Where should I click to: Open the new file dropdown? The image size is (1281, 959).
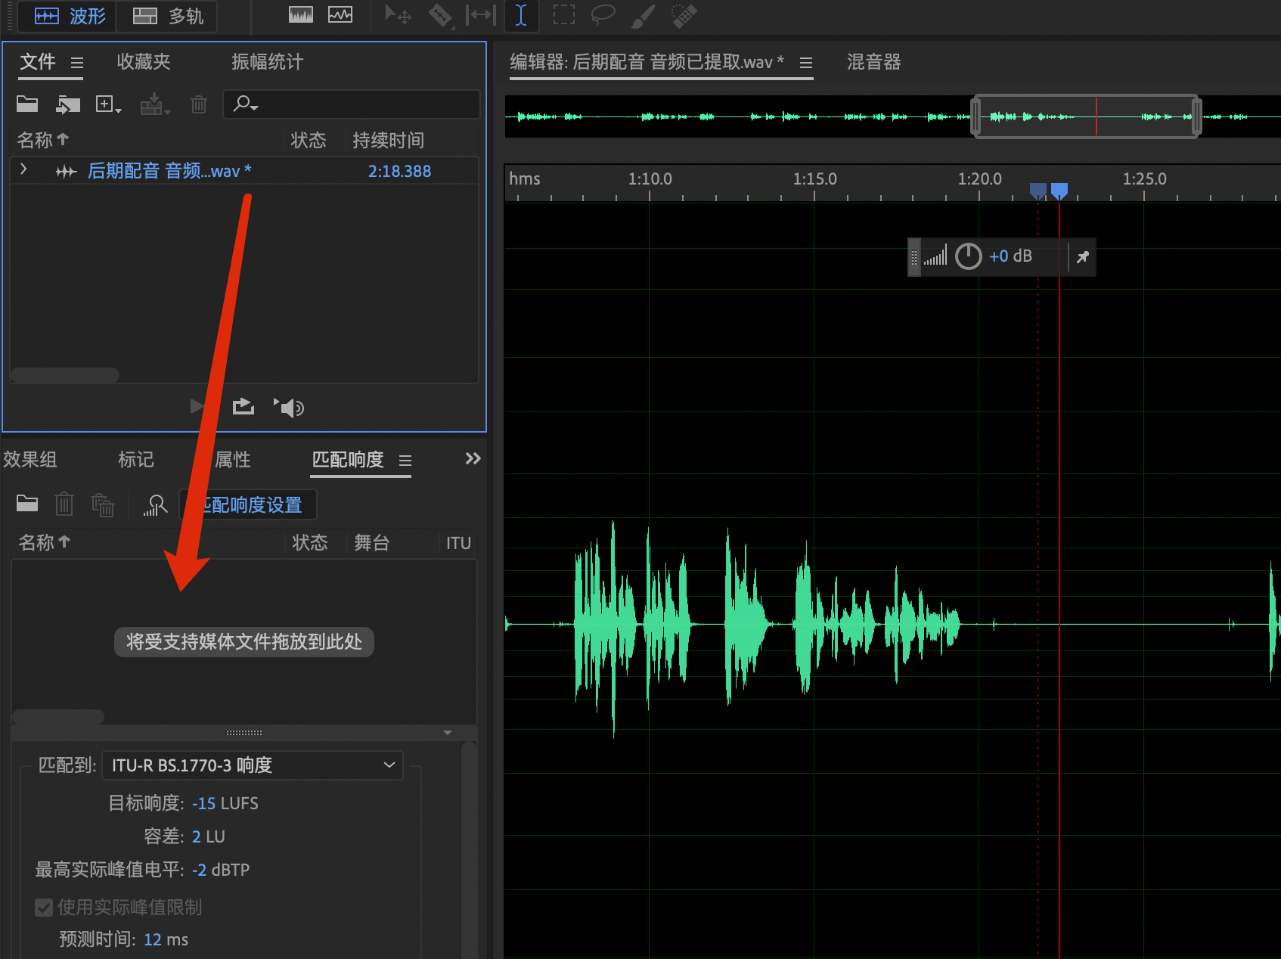(108, 104)
